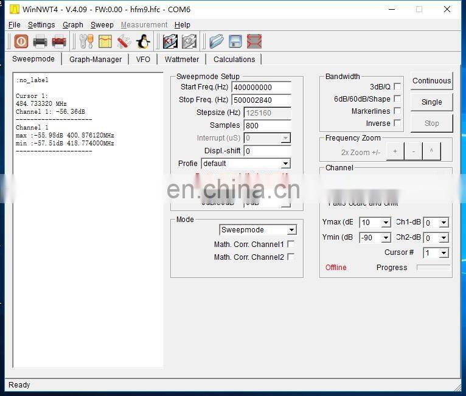This screenshot has height=396, width=466.
Task: Open the Ymax dropdown list
Action: pyautogui.click(x=386, y=223)
